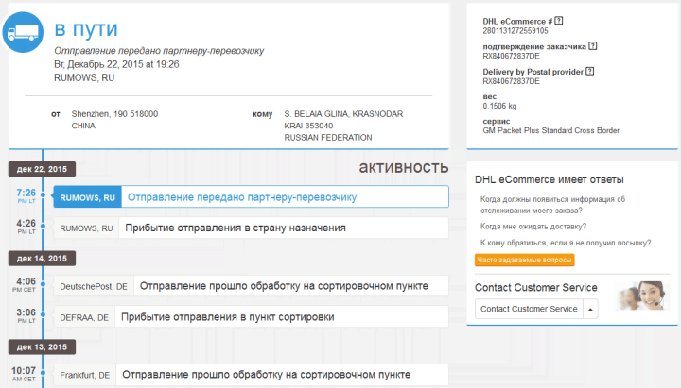The image size is (681, 388).
Task: Open question about tracking information appearing
Action: coord(552,205)
